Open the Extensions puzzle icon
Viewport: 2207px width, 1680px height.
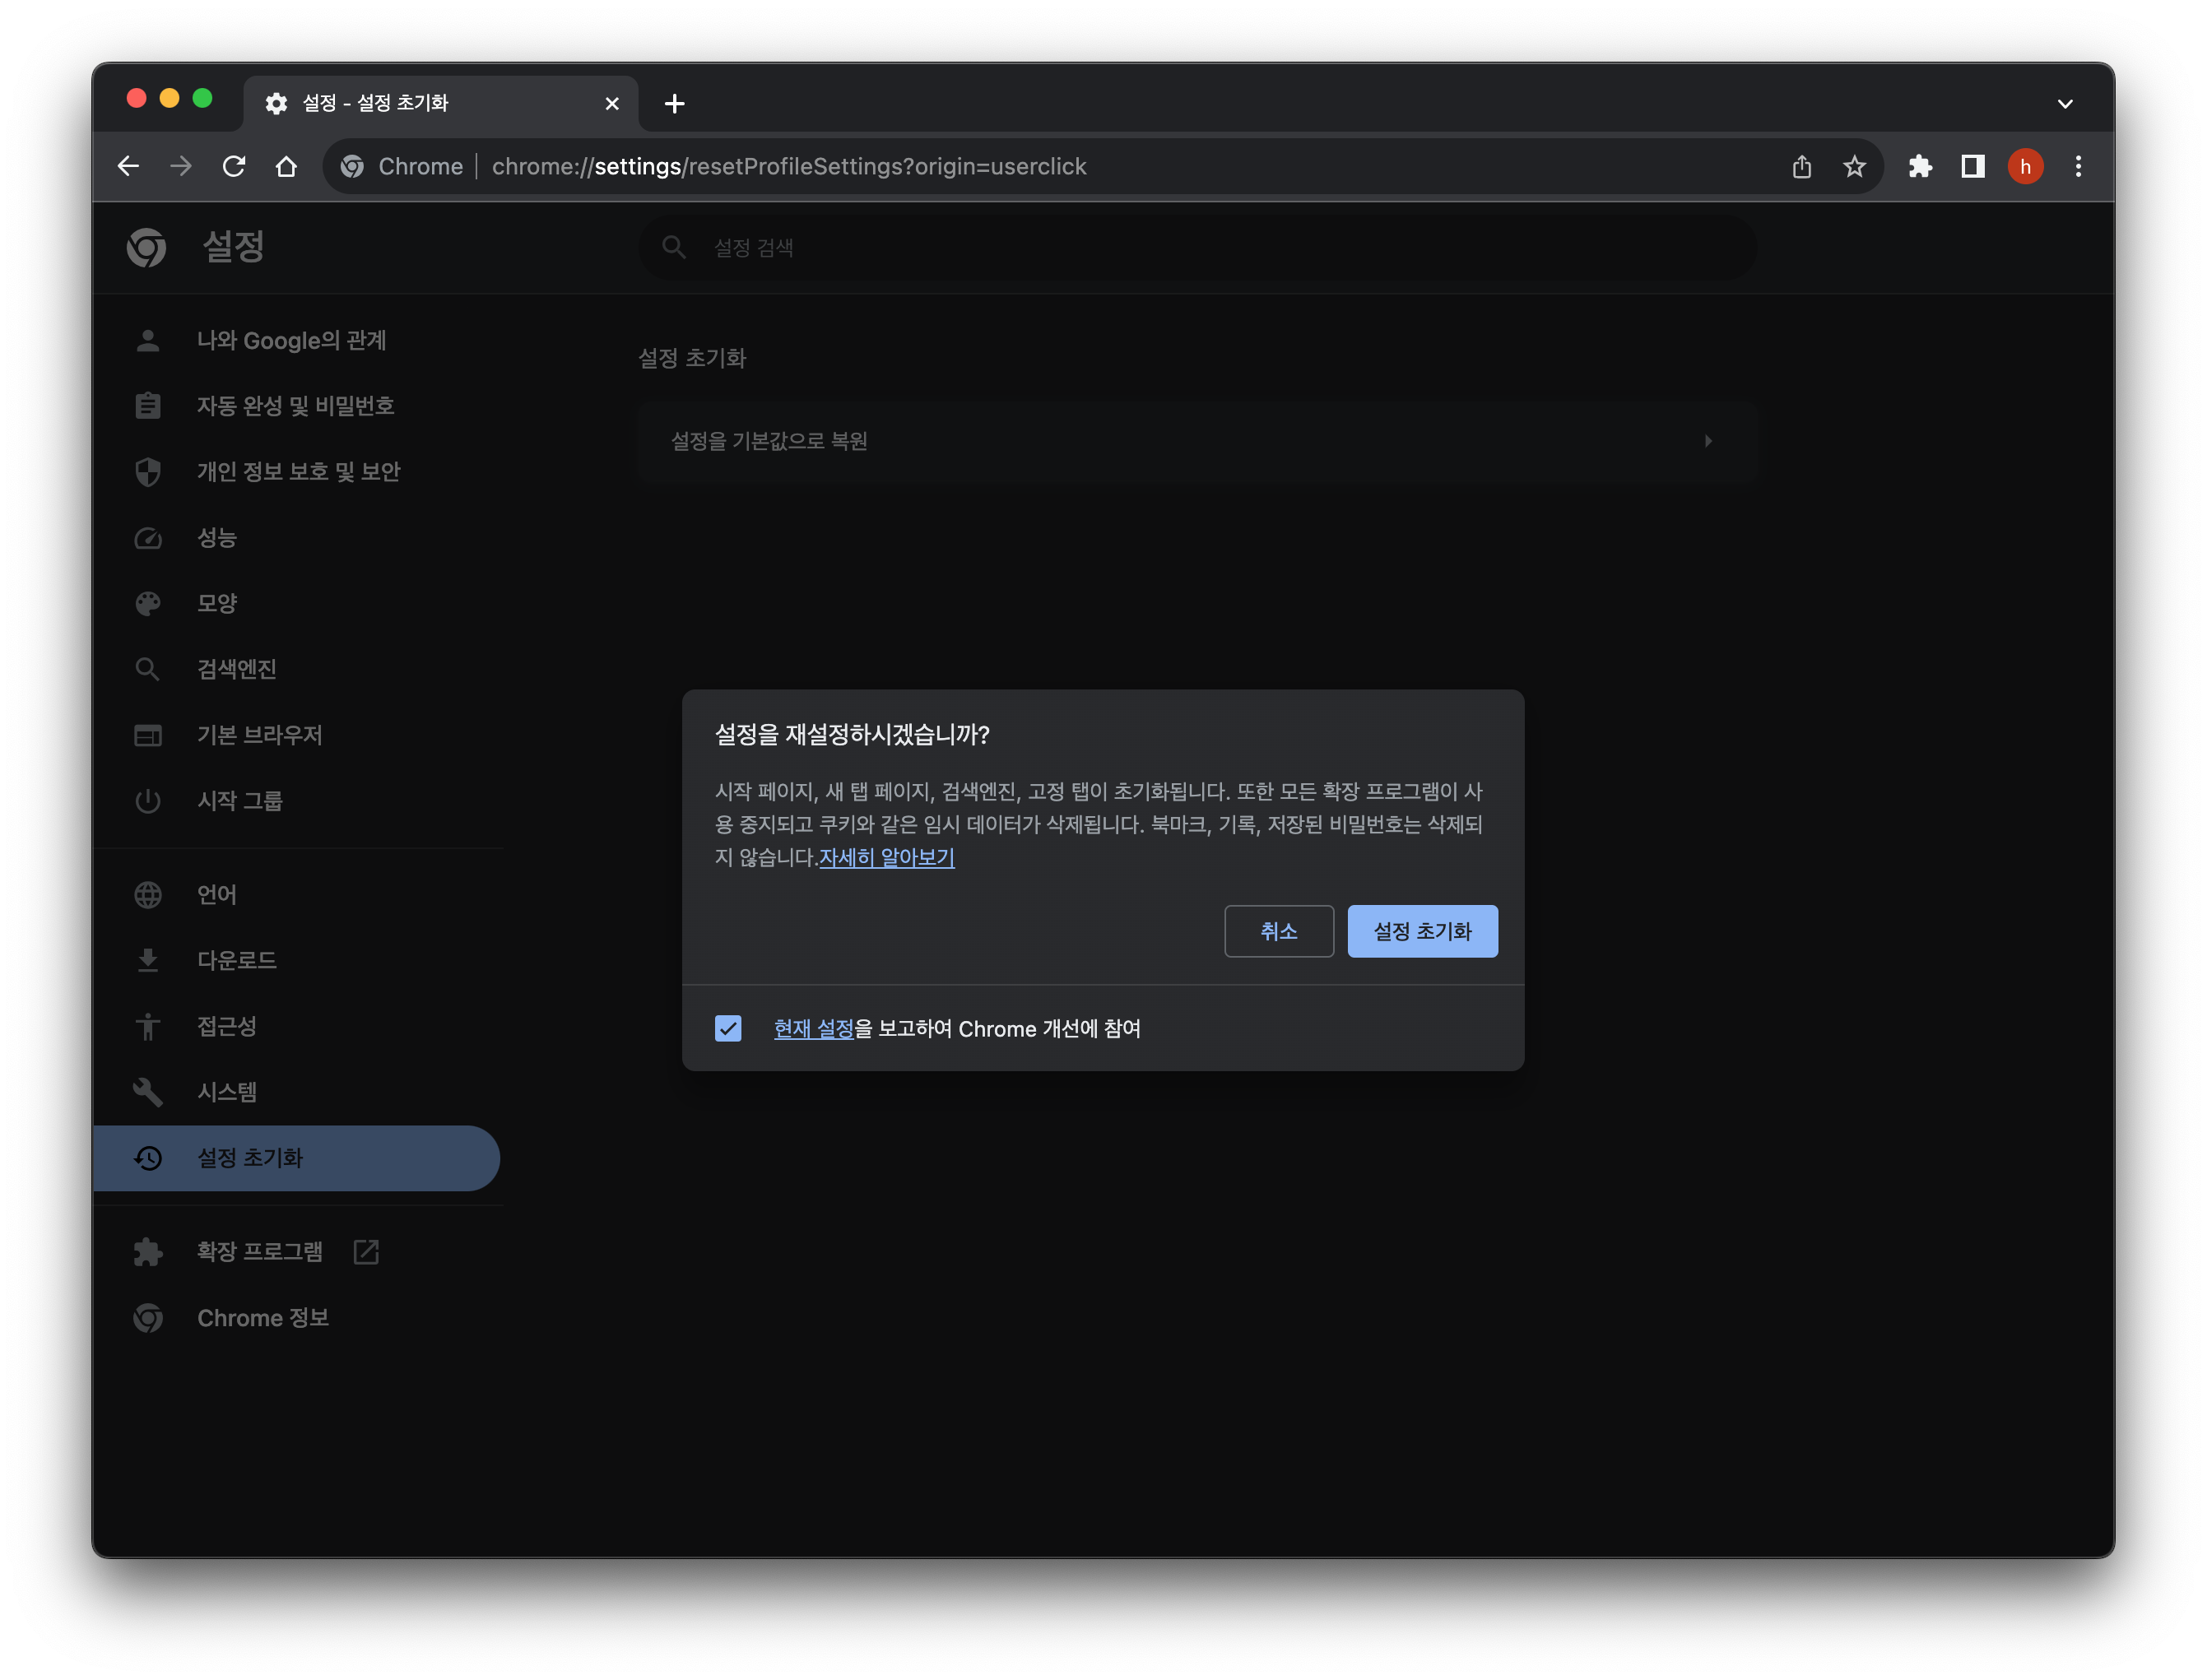(1919, 166)
